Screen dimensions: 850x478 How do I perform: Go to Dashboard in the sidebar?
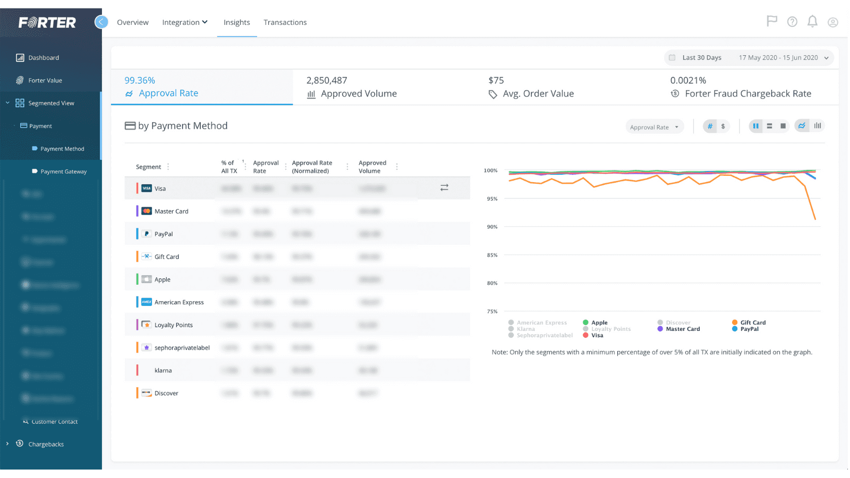point(44,57)
